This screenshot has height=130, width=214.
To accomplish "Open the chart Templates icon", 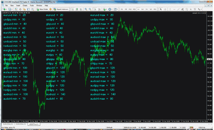I will pos(115,9).
